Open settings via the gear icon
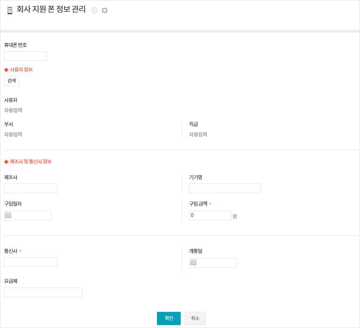Viewport: 360px width, 328px height. click(105, 11)
